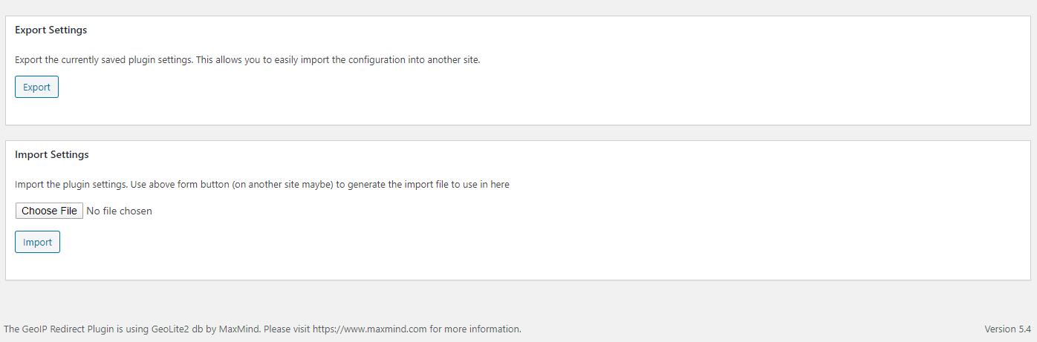Click "for more information" footer text
The height and width of the screenshot is (342, 1037).
(x=475, y=329)
